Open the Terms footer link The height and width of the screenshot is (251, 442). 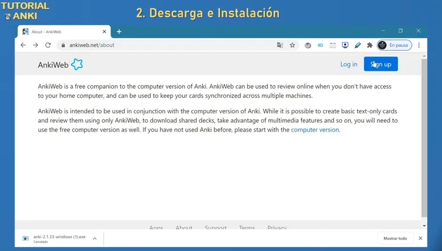point(247,228)
